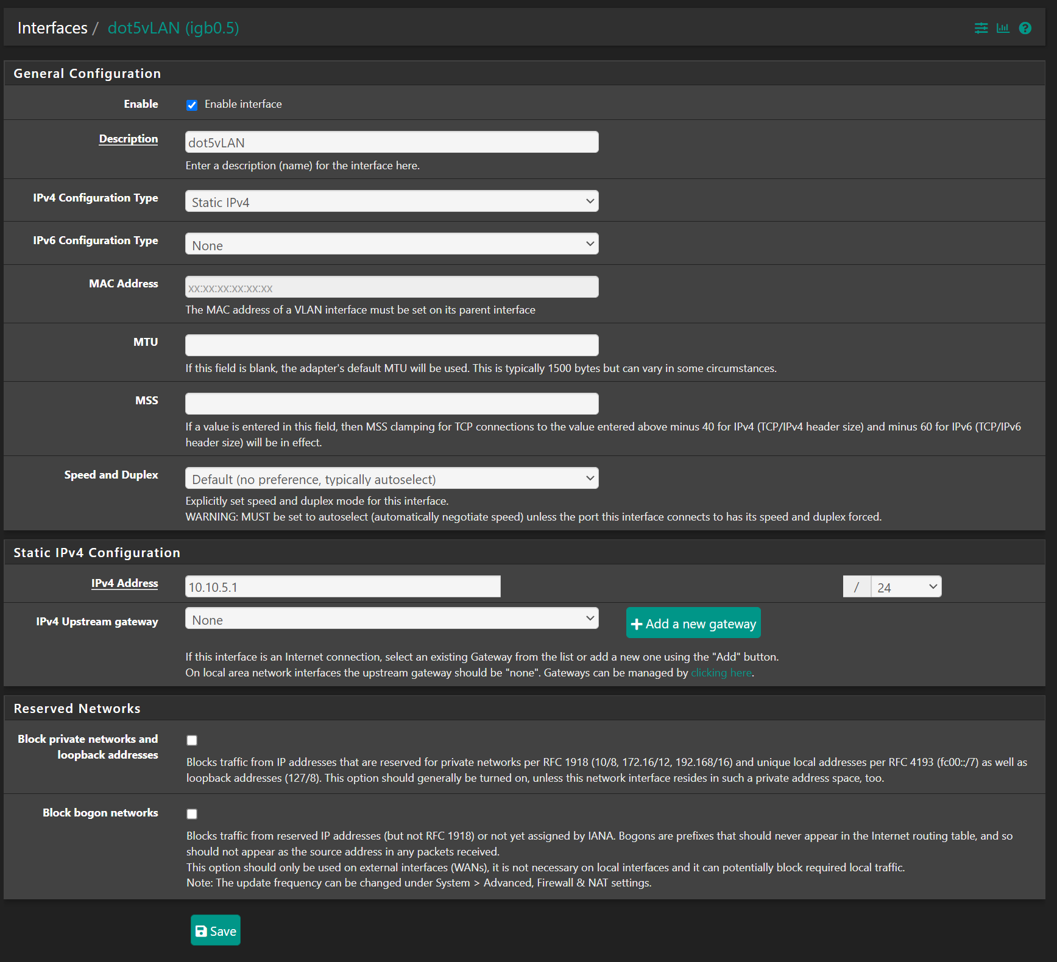Click the IPv4 Address label
The width and height of the screenshot is (1057, 962).
tap(124, 583)
